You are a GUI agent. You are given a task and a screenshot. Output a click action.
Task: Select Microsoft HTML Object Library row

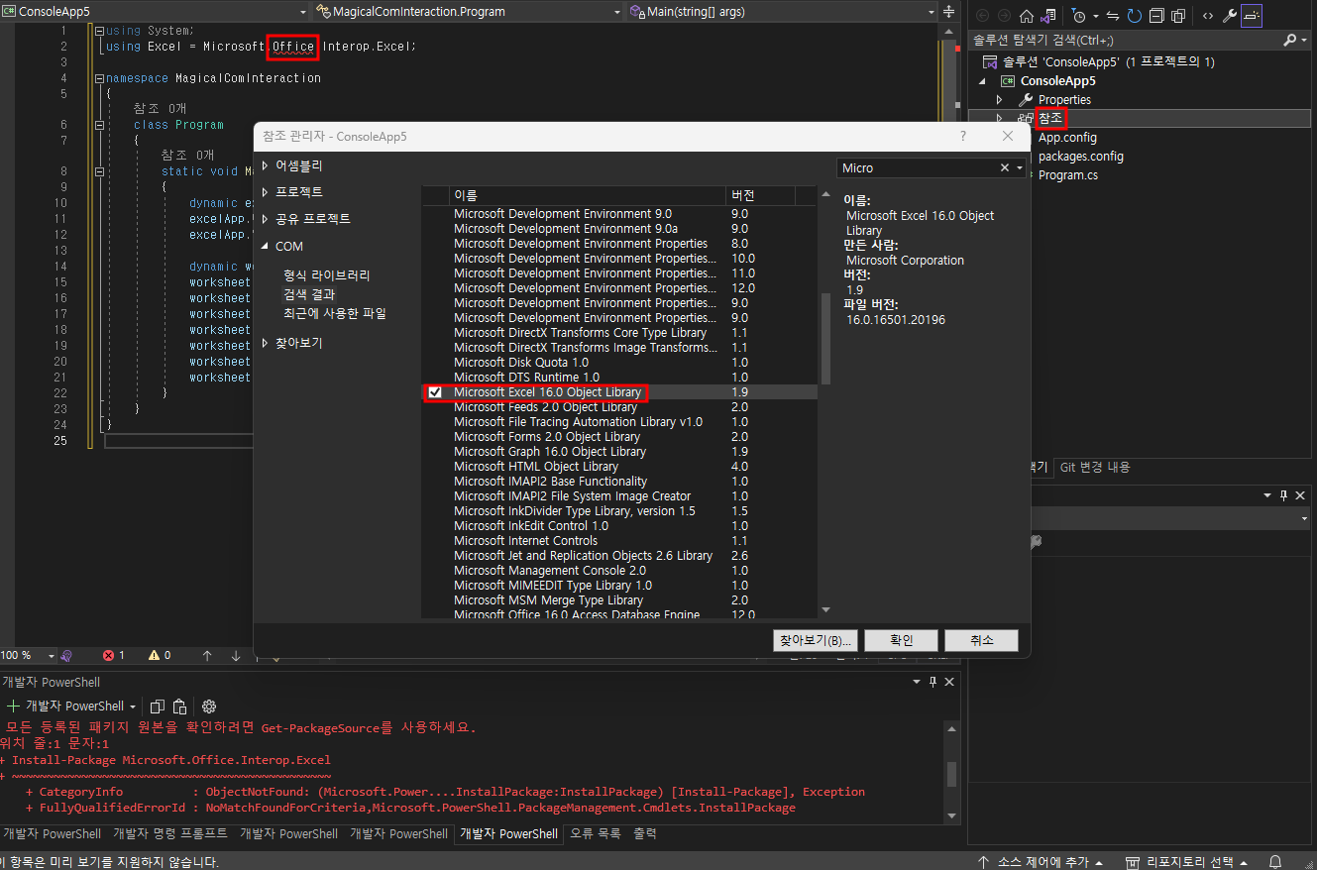619,467
